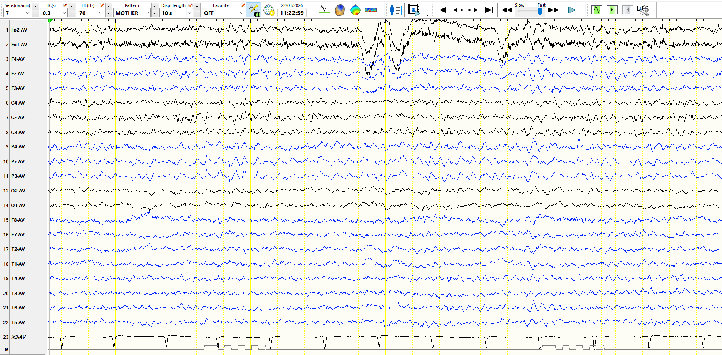Screen dimensions: 722x355
Task: Select the F8-AV channel label
Action: click(18, 220)
